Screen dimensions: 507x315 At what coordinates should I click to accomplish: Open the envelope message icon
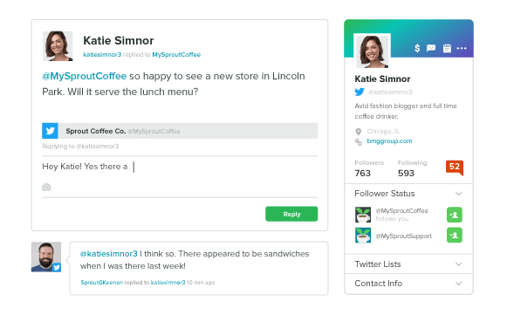click(x=431, y=48)
